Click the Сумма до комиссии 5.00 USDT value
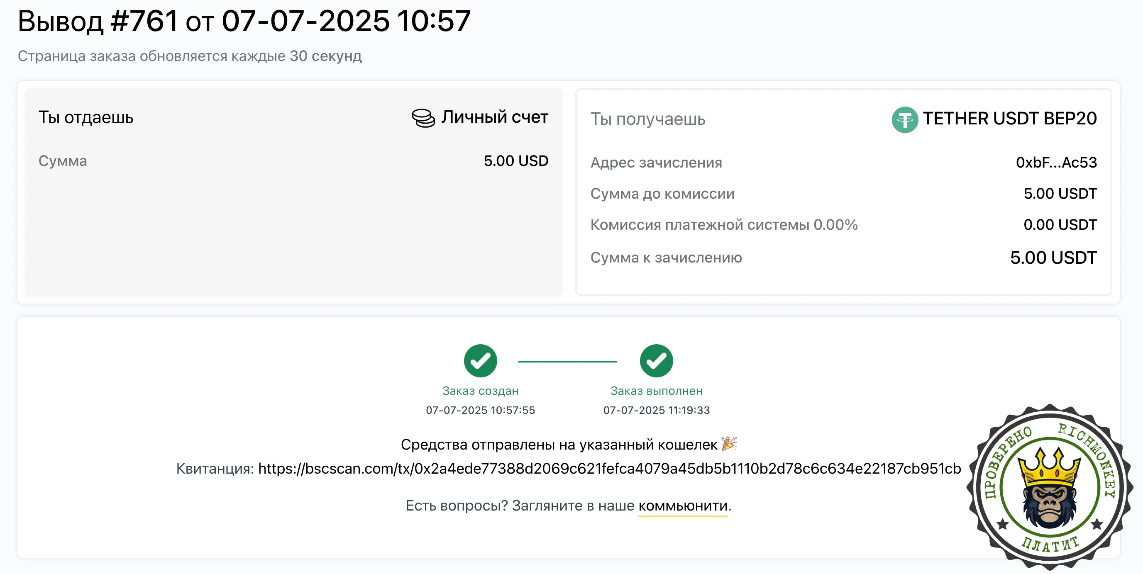The image size is (1143, 574). coord(1060,194)
